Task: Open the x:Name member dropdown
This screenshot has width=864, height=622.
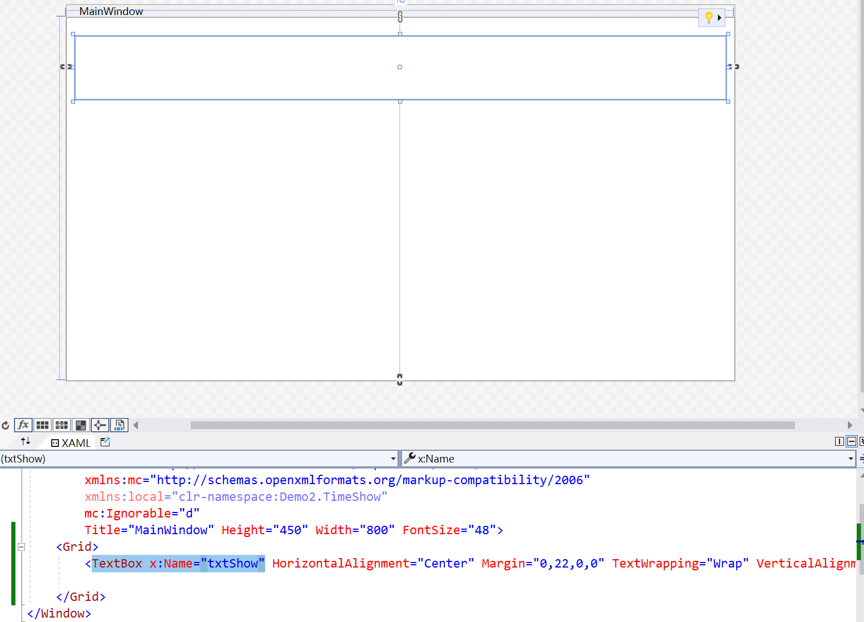Action: tap(851, 459)
